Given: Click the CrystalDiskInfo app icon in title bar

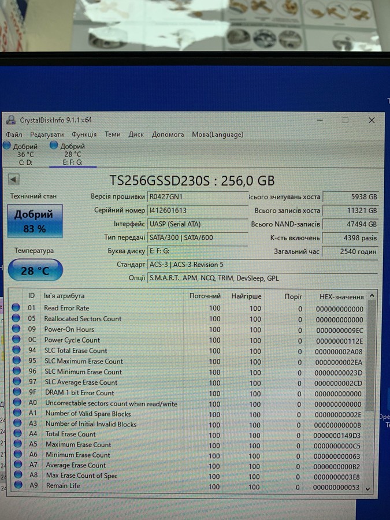Looking at the screenshot, I should point(11,120).
